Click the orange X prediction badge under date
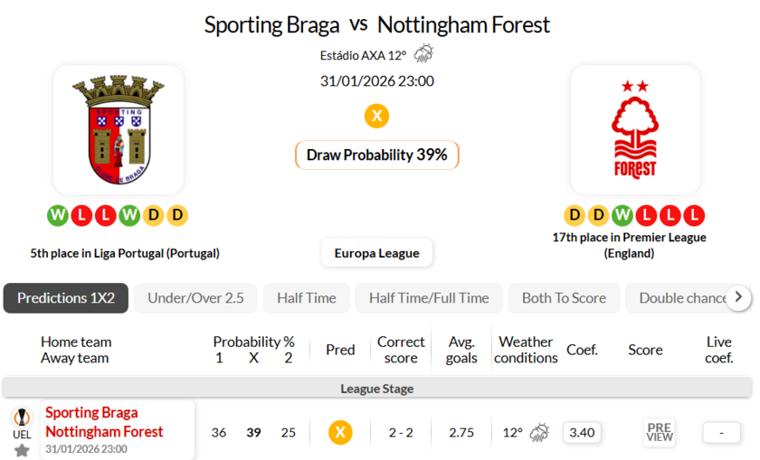Image resolution: width=760 pixels, height=460 pixels. pyautogui.click(x=376, y=116)
